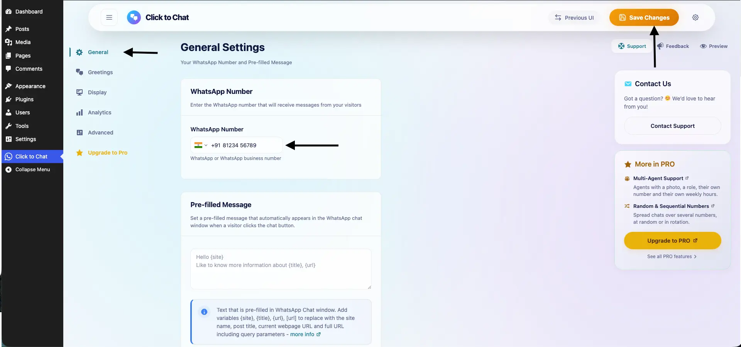Click the blue info icon in hint box
741x347 pixels.
(x=204, y=312)
